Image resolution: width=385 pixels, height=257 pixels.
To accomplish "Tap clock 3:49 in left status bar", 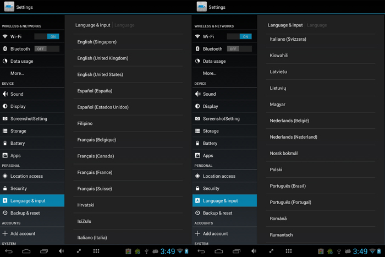I will (x=168, y=251).
